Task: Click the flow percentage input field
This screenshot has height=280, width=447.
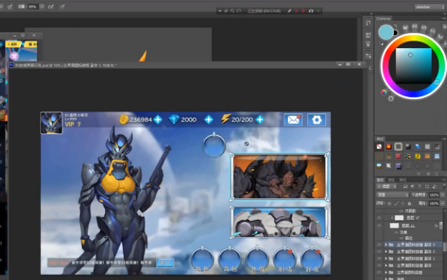Action: tap(33, 6)
